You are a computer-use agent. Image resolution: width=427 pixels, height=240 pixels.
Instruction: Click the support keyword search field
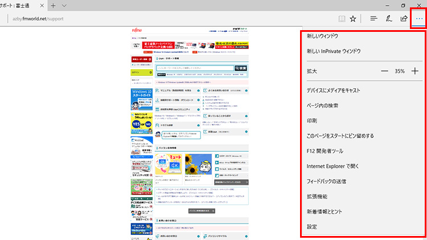pos(195,68)
